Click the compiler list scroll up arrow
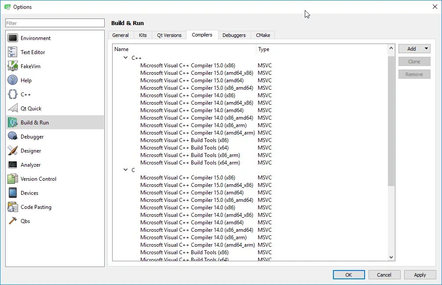Screen dimensions: 442x285 tap(391, 48)
